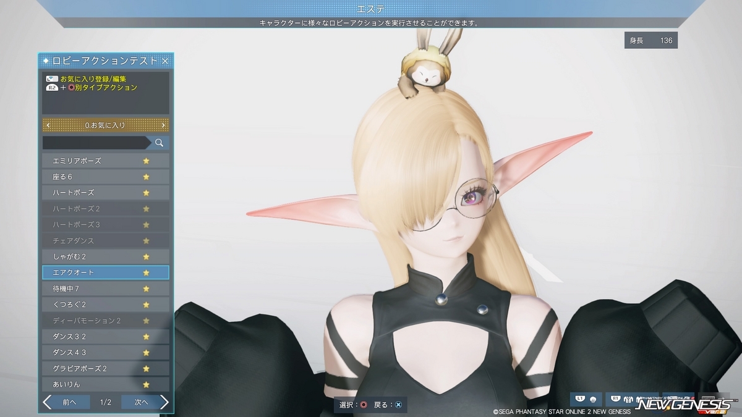Select the ハートポーズ action
Viewport: 742px width, 417px height.
tap(105, 193)
